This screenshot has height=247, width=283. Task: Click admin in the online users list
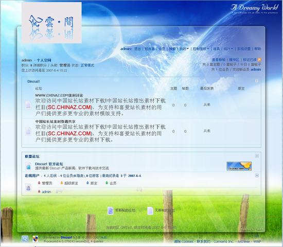[46, 192]
